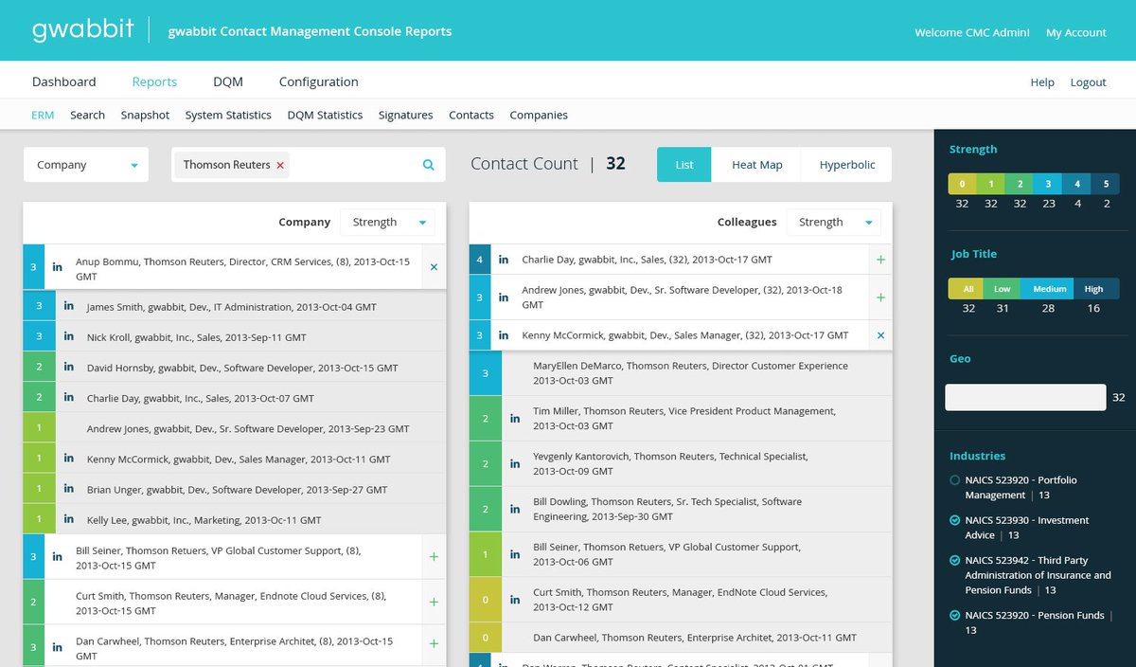This screenshot has height=667, width=1136.
Task: Open LinkedIn icon for Bill Dowling
Action: [x=515, y=510]
